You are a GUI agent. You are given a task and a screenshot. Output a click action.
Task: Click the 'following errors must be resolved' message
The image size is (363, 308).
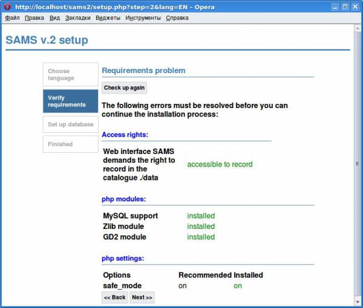click(195, 110)
